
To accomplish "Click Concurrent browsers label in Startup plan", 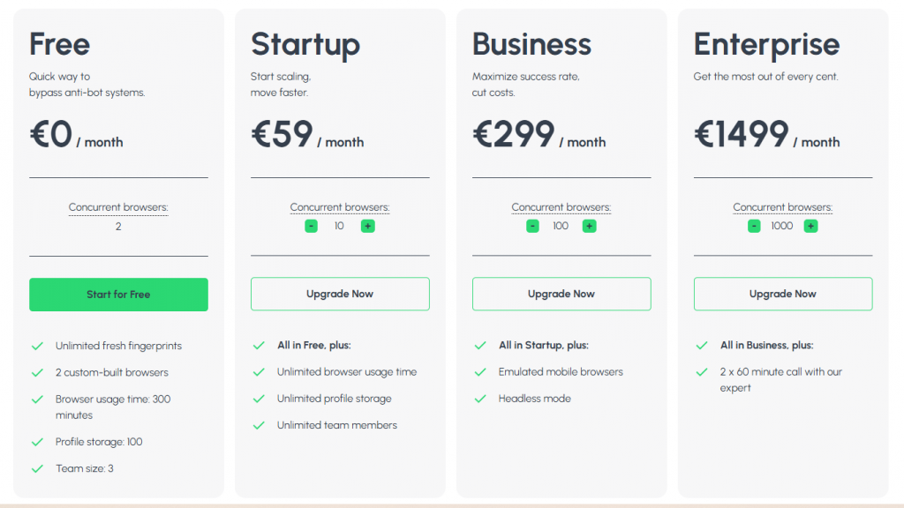I will [x=340, y=208].
